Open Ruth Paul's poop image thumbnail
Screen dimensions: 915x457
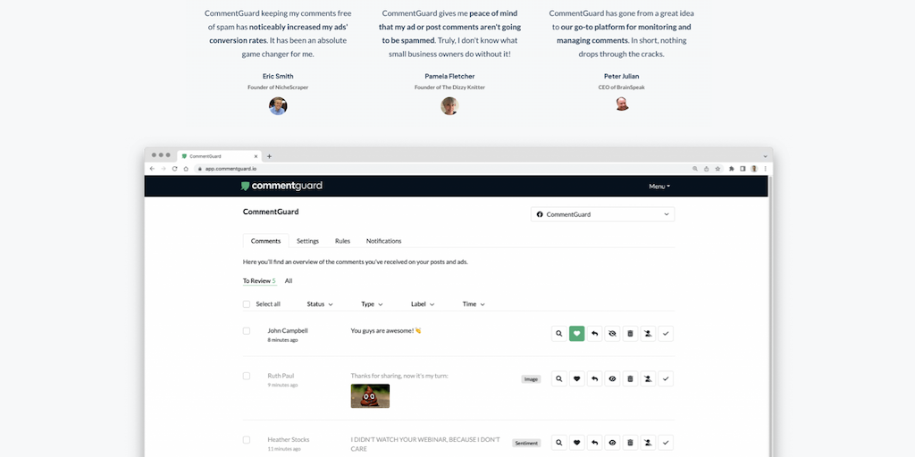coord(370,395)
